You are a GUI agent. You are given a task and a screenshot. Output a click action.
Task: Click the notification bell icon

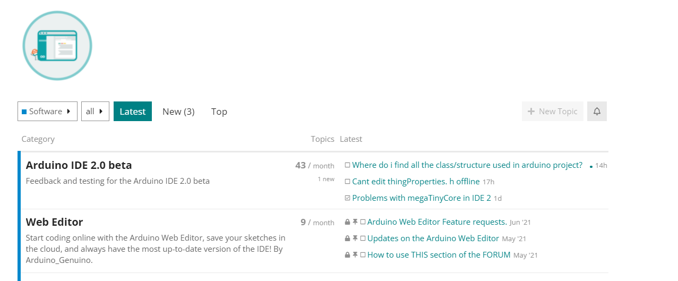tap(597, 112)
